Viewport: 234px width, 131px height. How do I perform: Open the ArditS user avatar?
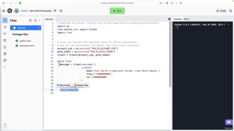(x=16, y=11)
